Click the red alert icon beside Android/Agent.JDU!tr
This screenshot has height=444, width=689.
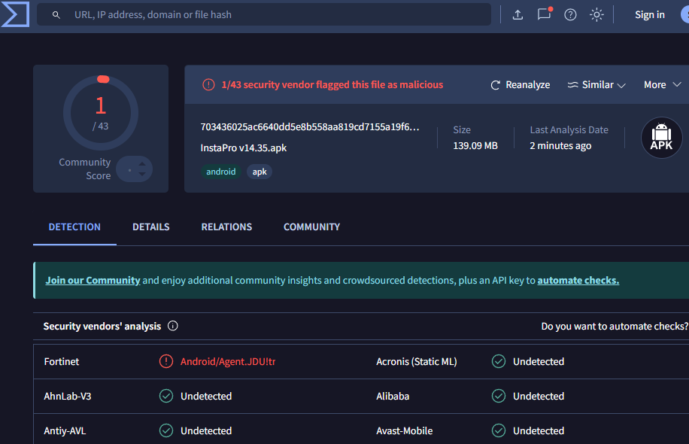166,362
